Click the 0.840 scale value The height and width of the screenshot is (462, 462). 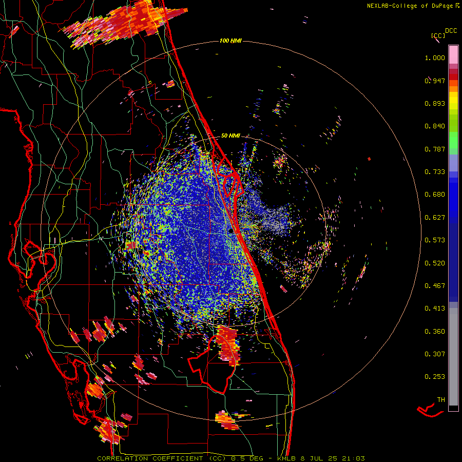(x=435, y=126)
